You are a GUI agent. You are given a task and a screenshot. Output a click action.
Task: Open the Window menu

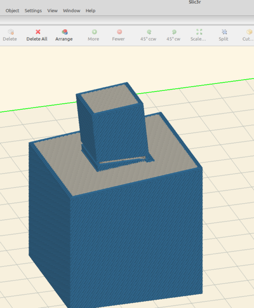pyautogui.click(x=71, y=10)
